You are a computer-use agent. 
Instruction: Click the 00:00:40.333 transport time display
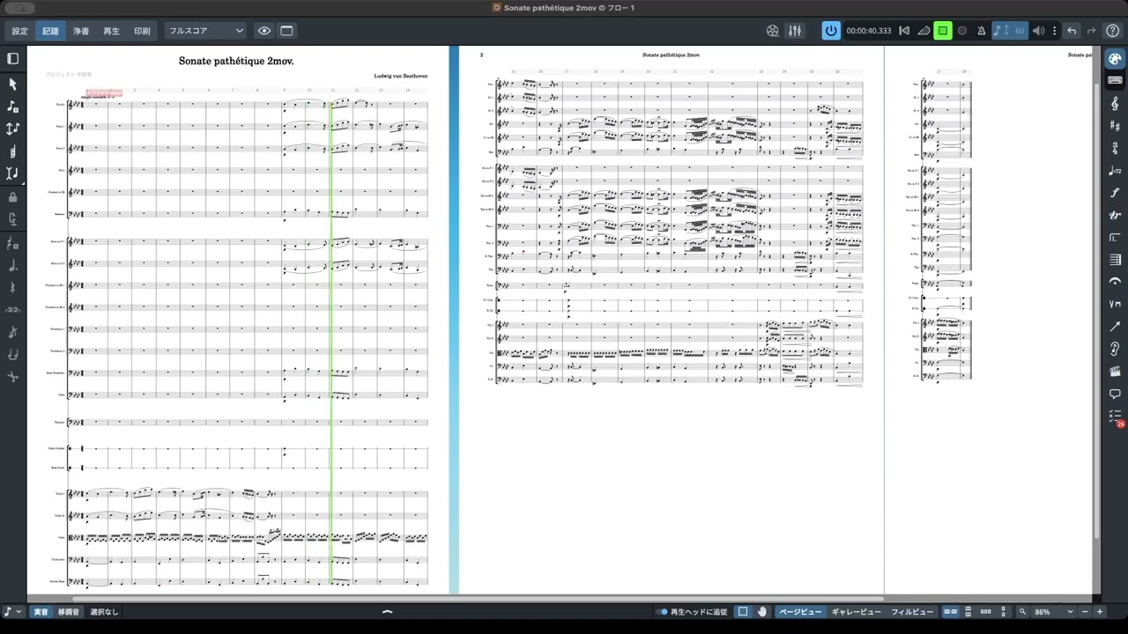click(x=869, y=31)
